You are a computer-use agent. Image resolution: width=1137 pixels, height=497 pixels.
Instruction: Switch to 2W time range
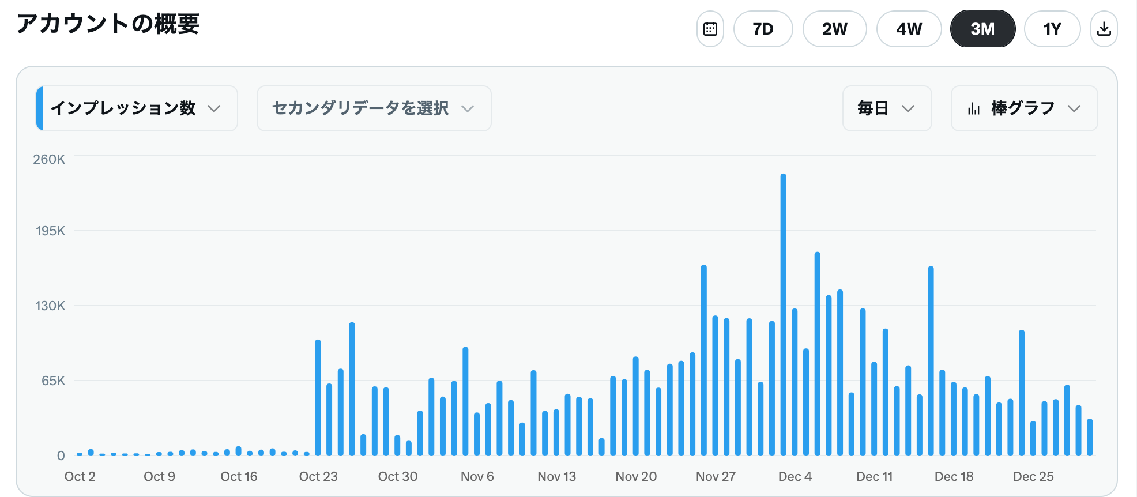[834, 29]
